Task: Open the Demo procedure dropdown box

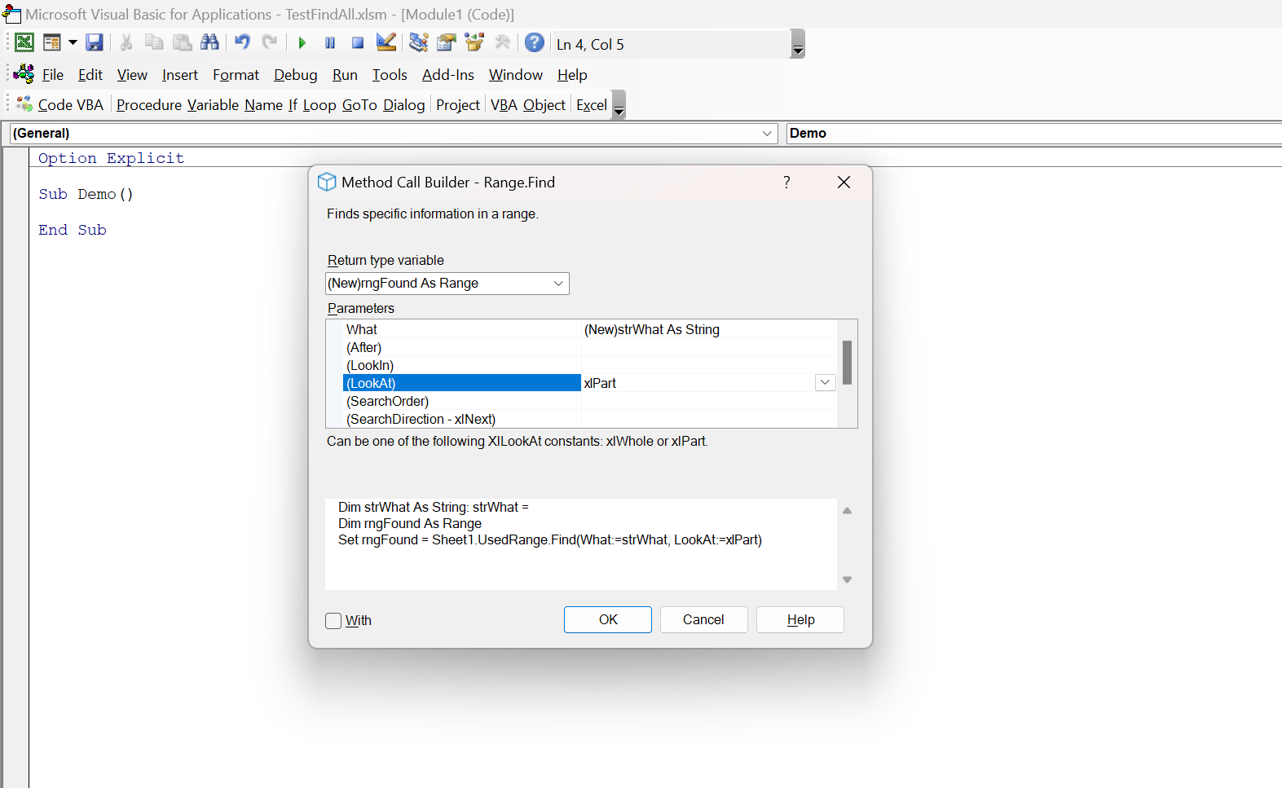Action: tap(1034, 134)
